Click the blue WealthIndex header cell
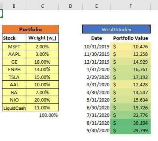 [116, 29]
